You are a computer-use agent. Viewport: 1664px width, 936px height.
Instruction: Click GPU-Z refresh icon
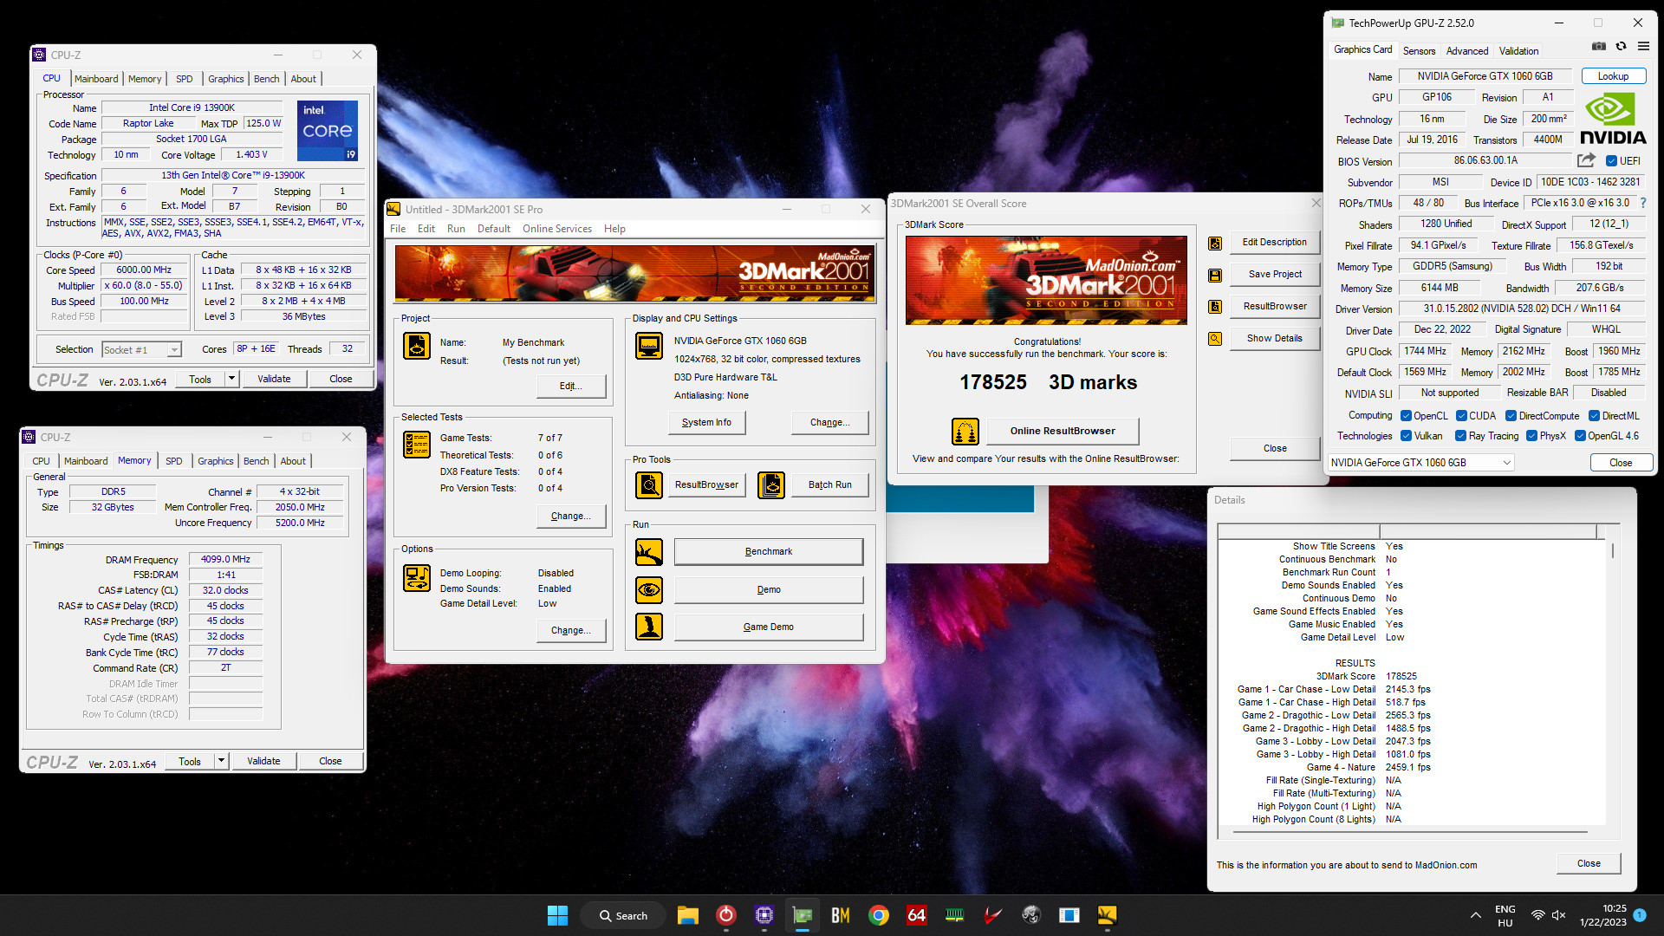1621,47
